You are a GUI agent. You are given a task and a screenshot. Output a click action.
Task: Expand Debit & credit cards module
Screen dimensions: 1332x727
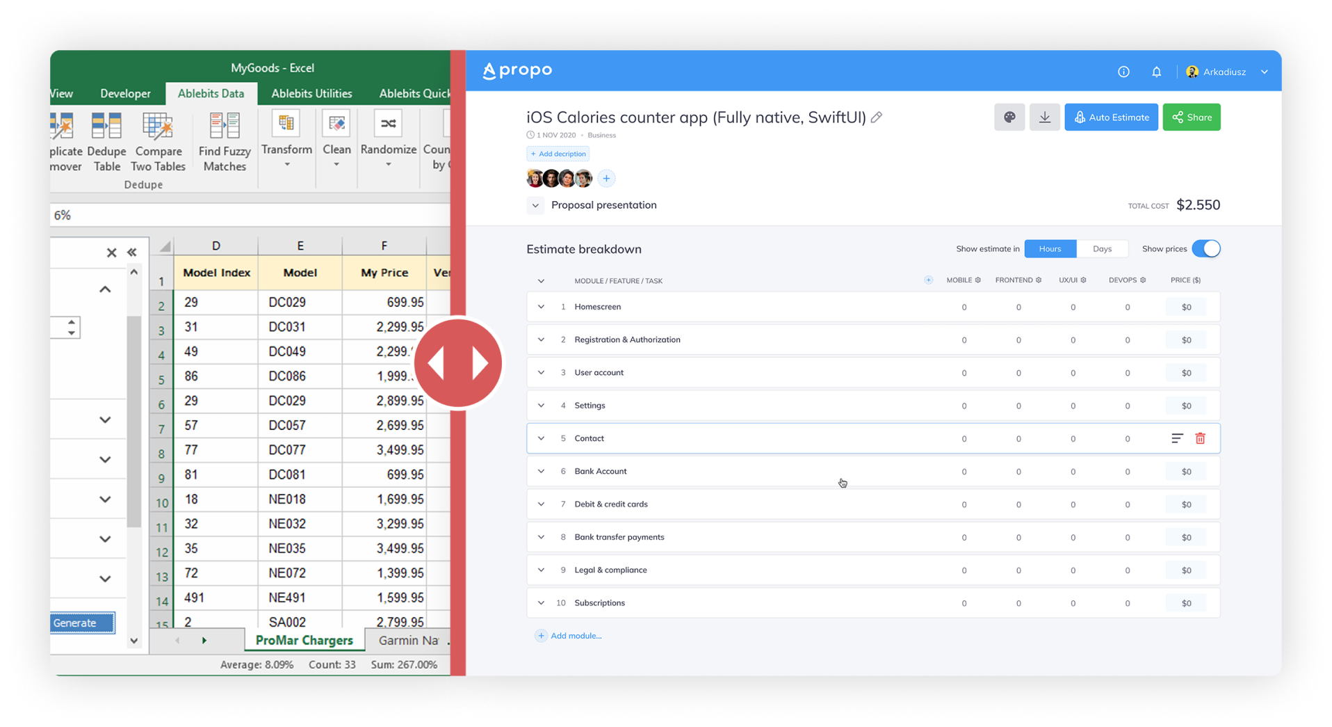(541, 504)
